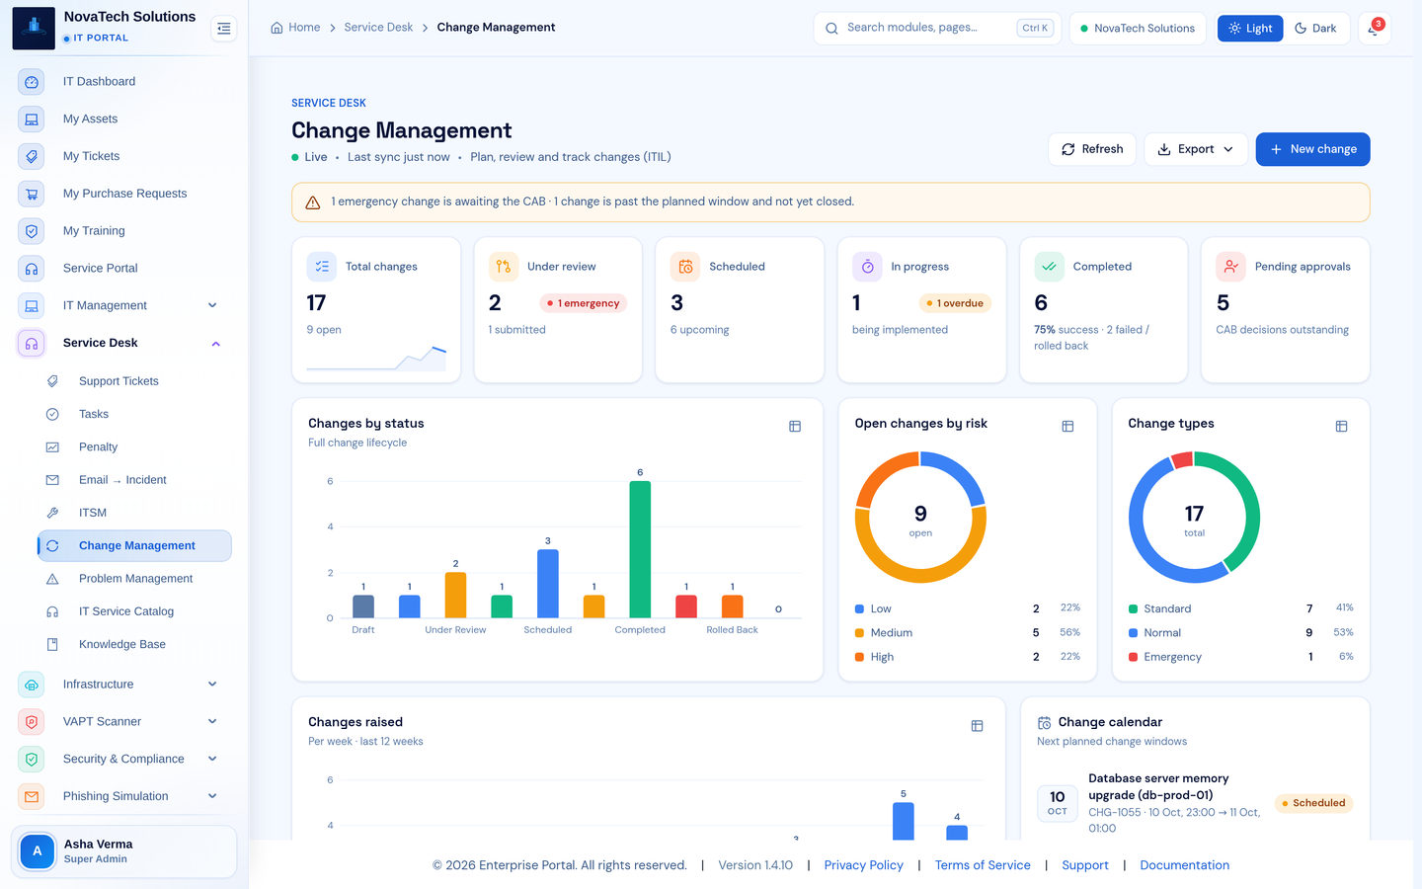Image resolution: width=1422 pixels, height=889 pixels.
Task: Click the IT Dashboard gauge icon
Action: [32, 82]
